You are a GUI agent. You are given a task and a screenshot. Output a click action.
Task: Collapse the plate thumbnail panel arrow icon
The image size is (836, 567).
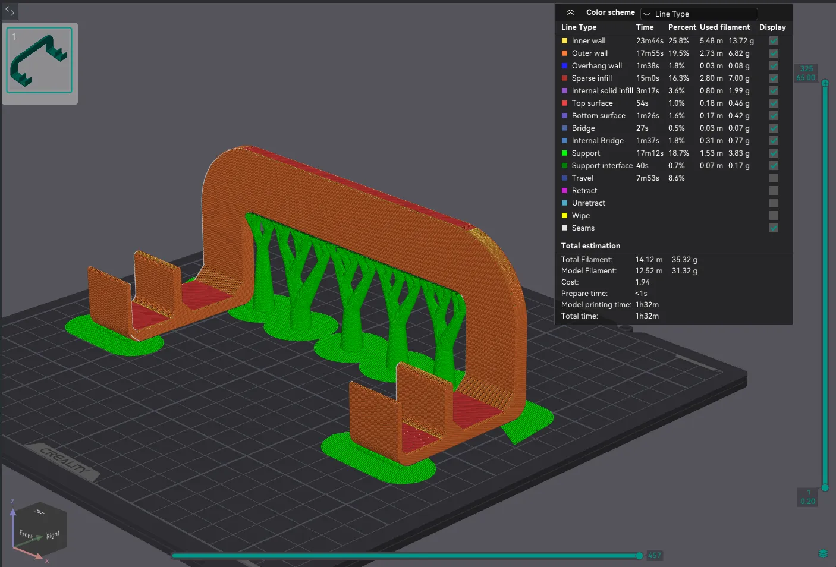(10, 11)
